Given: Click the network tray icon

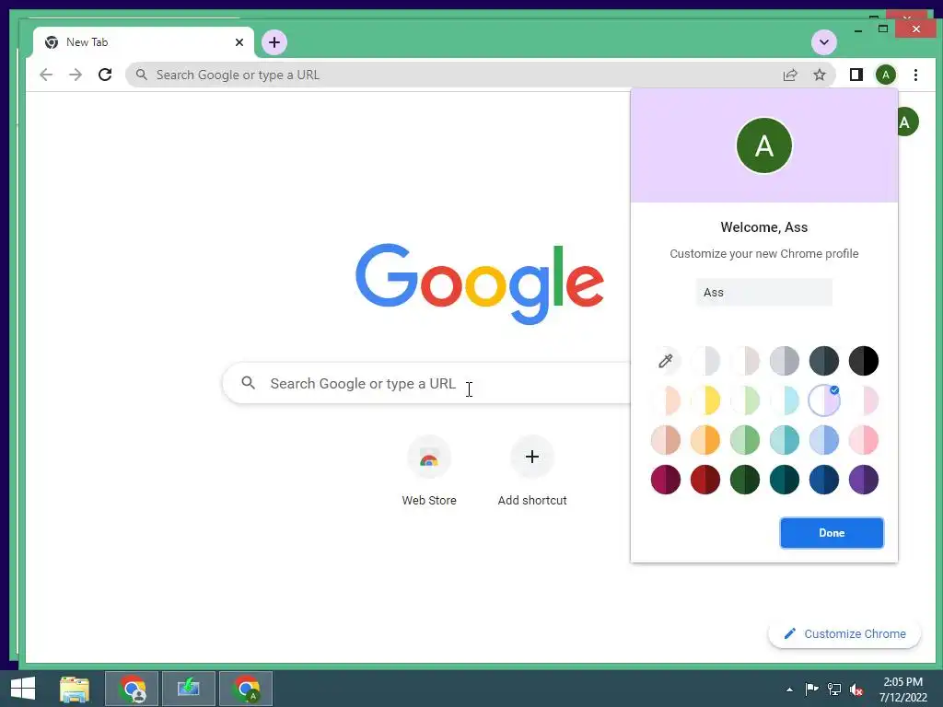Looking at the screenshot, I should [x=834, y=690].
